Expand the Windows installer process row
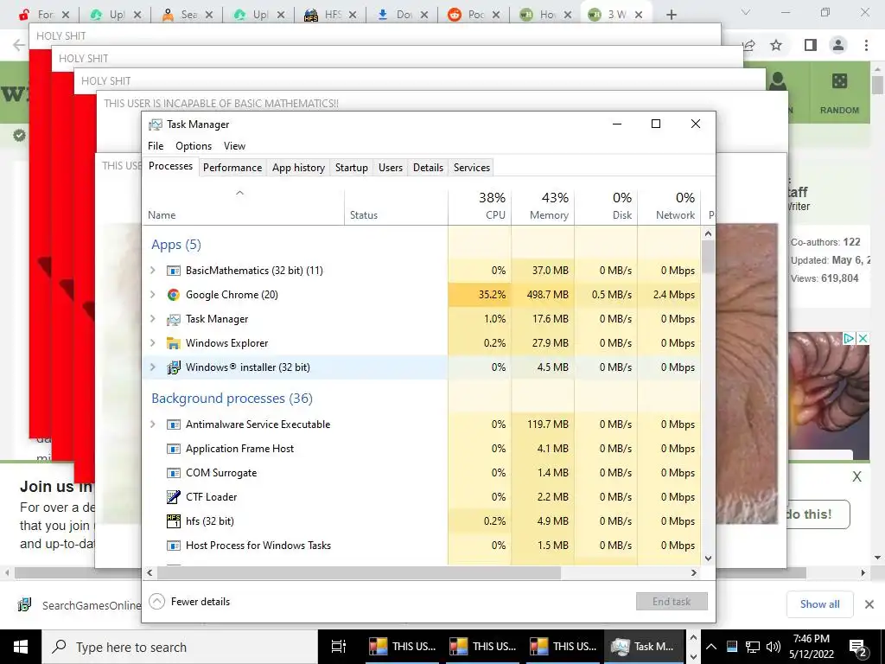This screenshot has height=664, width=885. tap(152, 367)
